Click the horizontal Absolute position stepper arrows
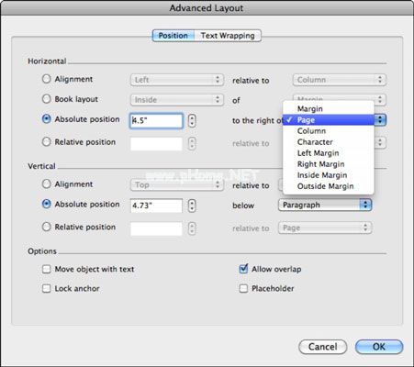The width and height of the screenshot is (414, 367). [192, 120]
